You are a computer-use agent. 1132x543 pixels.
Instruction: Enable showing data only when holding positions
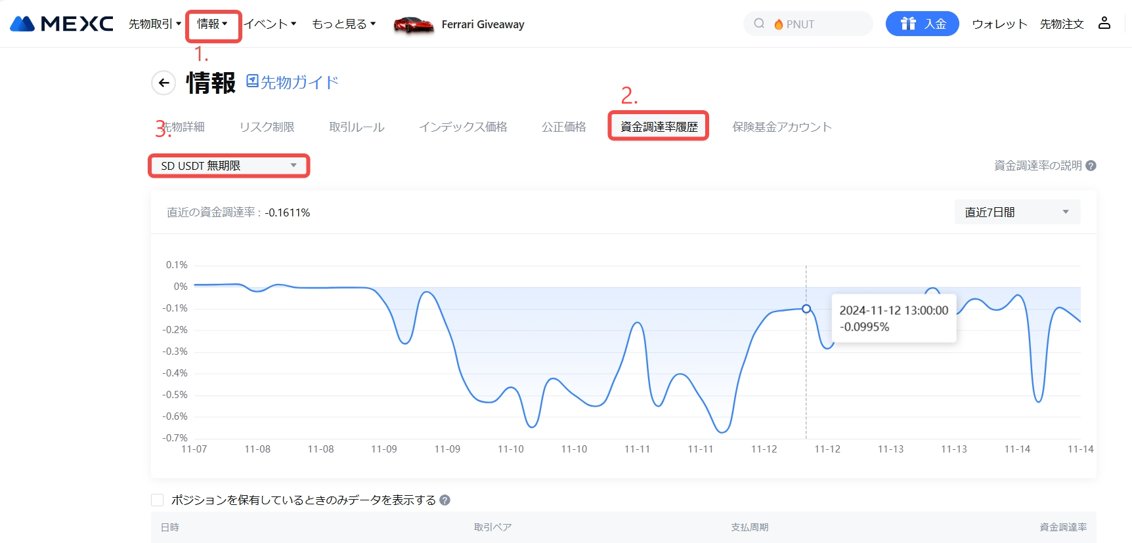click(x=158, y=500)
